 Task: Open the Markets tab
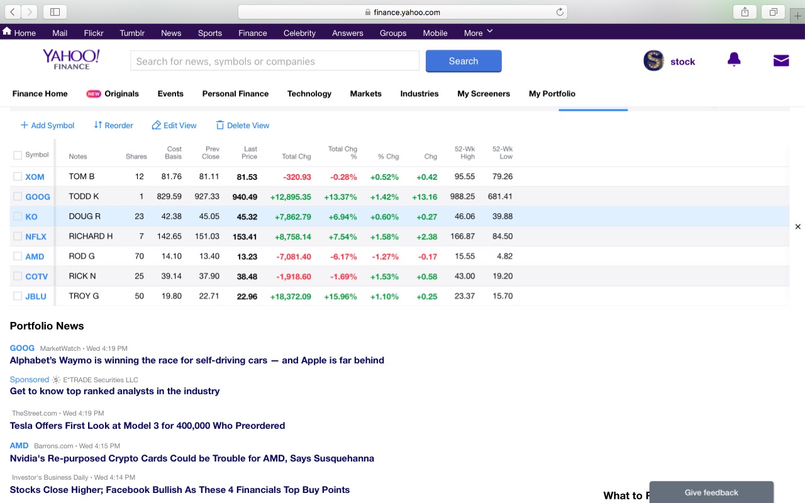[365, 94]
